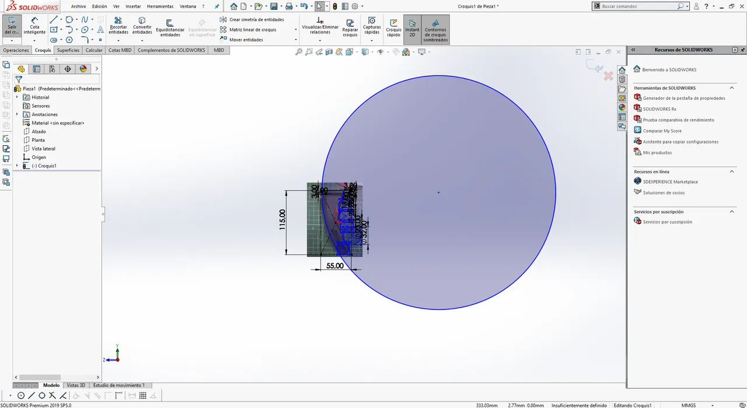Viewport: 747px width, 408px height.
Task: Open Recortar entidades dropdown arrow
Action: pos(118,40)
